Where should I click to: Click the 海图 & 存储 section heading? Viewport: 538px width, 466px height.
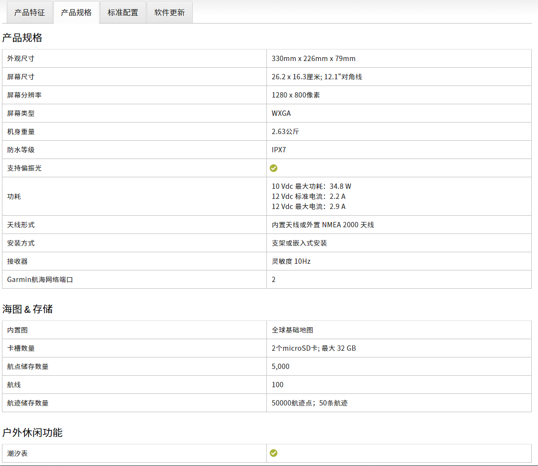click(x=27, y=309)
